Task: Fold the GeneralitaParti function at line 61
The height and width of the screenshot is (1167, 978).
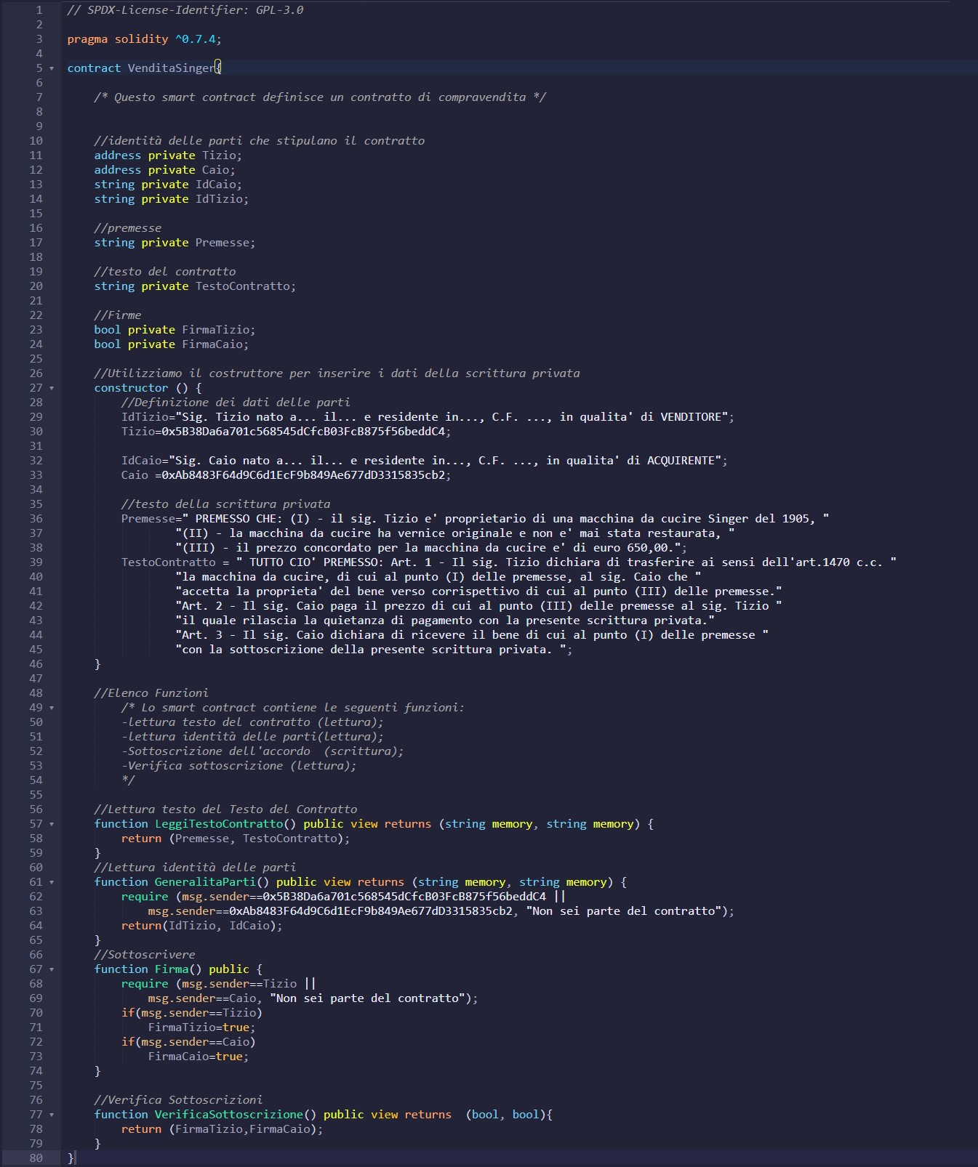Action: click(x=52, y=882)
